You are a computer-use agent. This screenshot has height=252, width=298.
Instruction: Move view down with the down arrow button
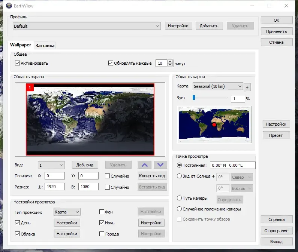160,165
